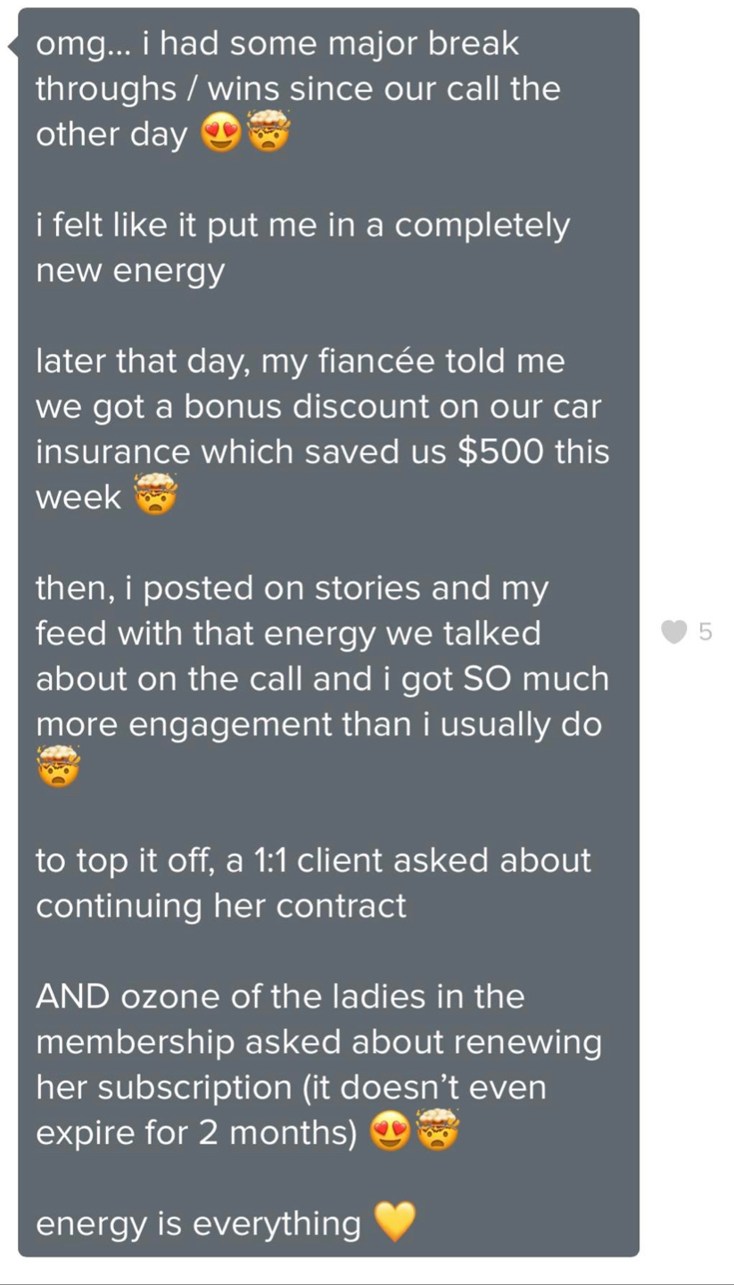Click the 'then, i posted on stories' line

click(x=292, y=588)
